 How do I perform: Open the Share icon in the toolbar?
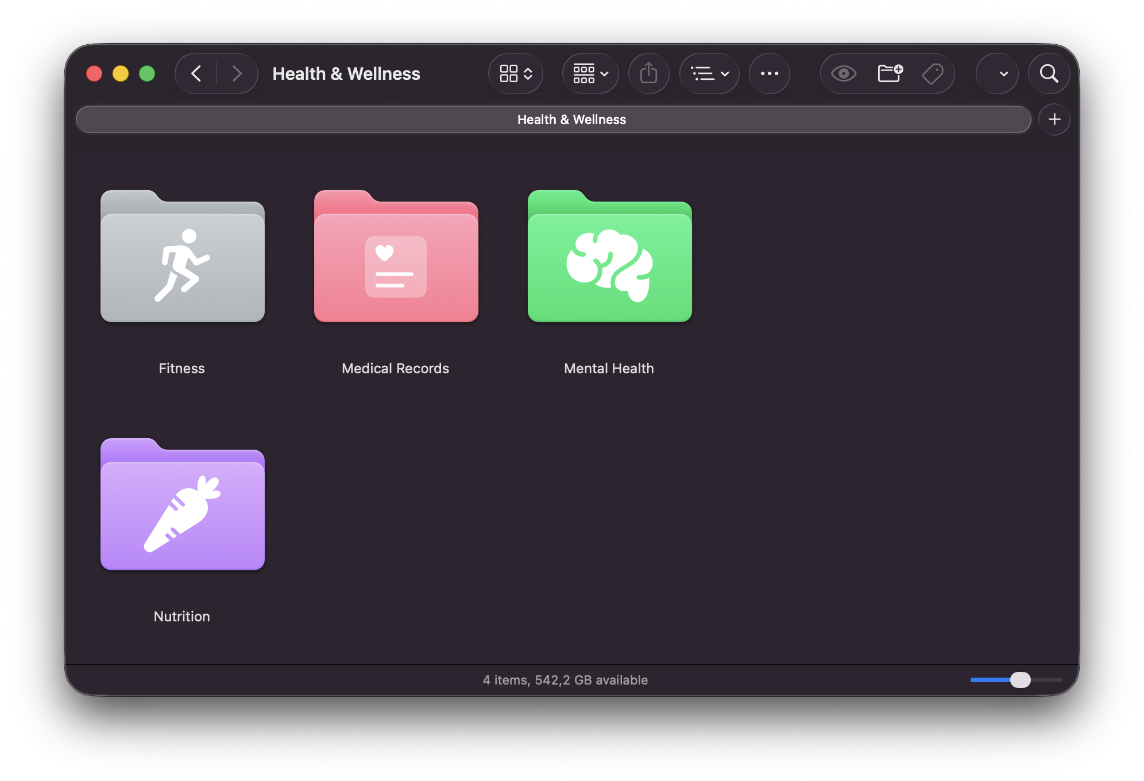pyautogui.click(x=649, y=74)
